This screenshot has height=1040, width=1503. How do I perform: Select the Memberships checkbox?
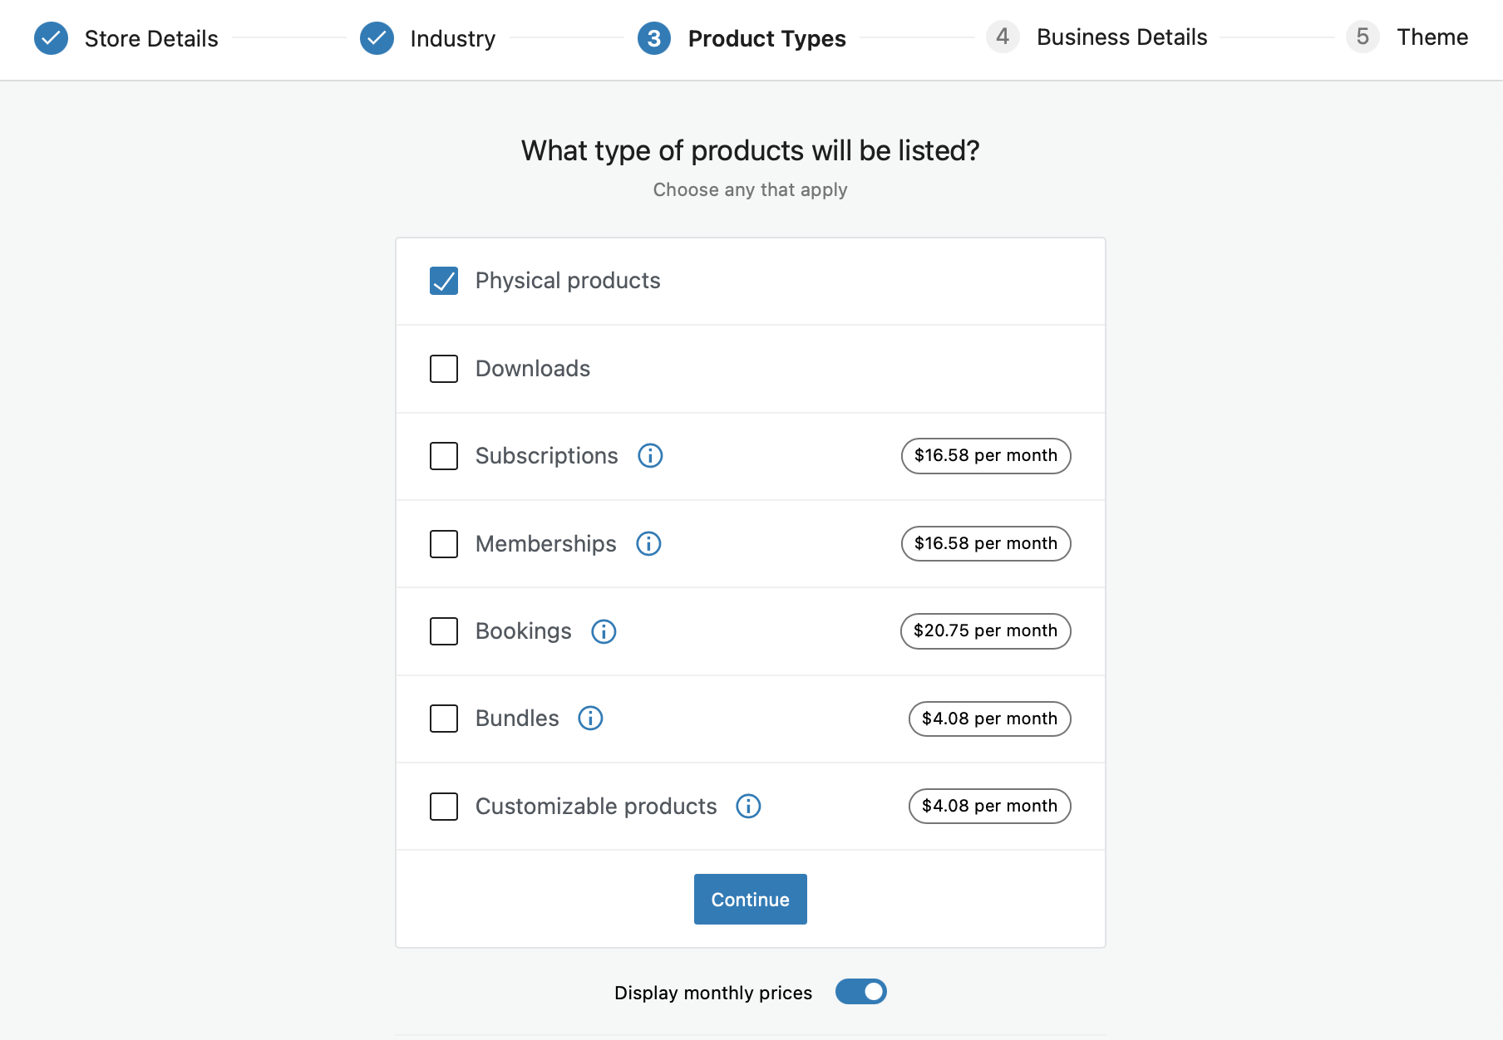(x=444, y=544)
